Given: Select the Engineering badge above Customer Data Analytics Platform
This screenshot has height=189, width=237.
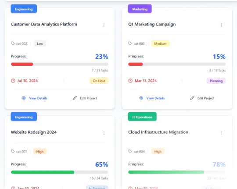Looking at the screenshot, I should [24, 9].
